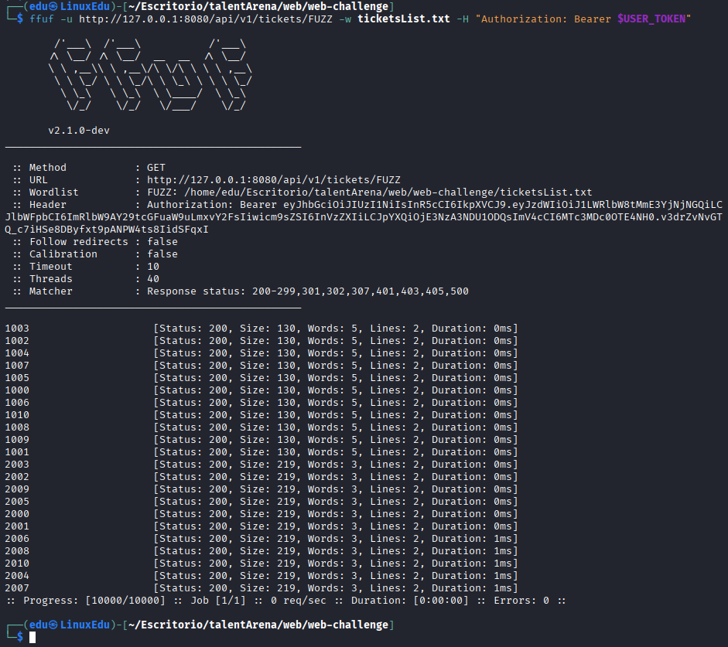
Task: Pick the ticket 2005 result entry
Action: (261, 502)
